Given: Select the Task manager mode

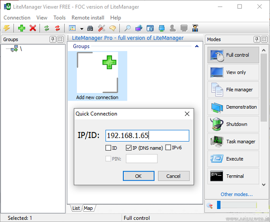Looking at the screenshot, I should click(x=233, y=142).
